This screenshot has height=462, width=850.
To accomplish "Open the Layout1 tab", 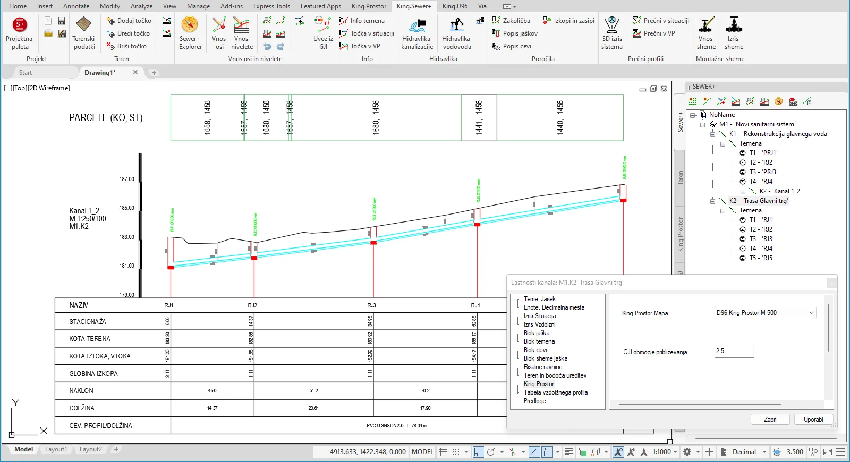I will tap(56, 449).
